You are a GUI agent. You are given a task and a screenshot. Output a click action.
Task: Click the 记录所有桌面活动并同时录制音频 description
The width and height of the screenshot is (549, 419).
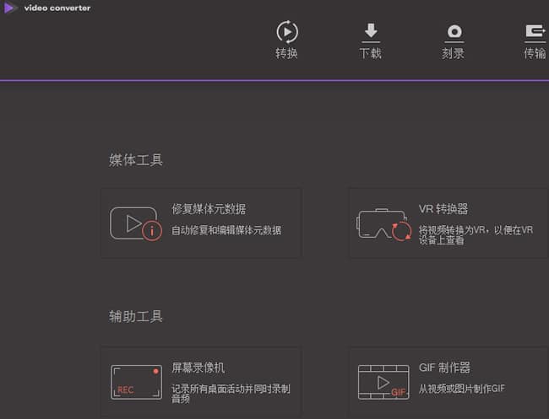coord(231,394)
